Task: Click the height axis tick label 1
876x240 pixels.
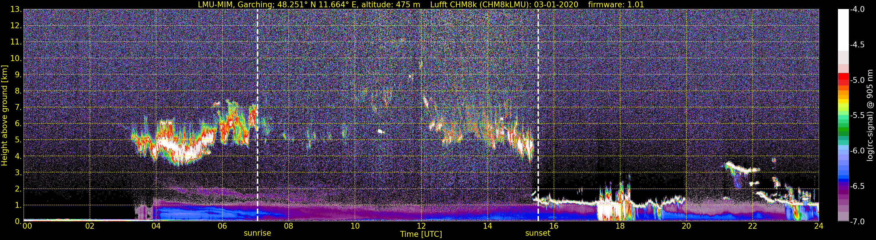Action: click(x=18, y=205)
